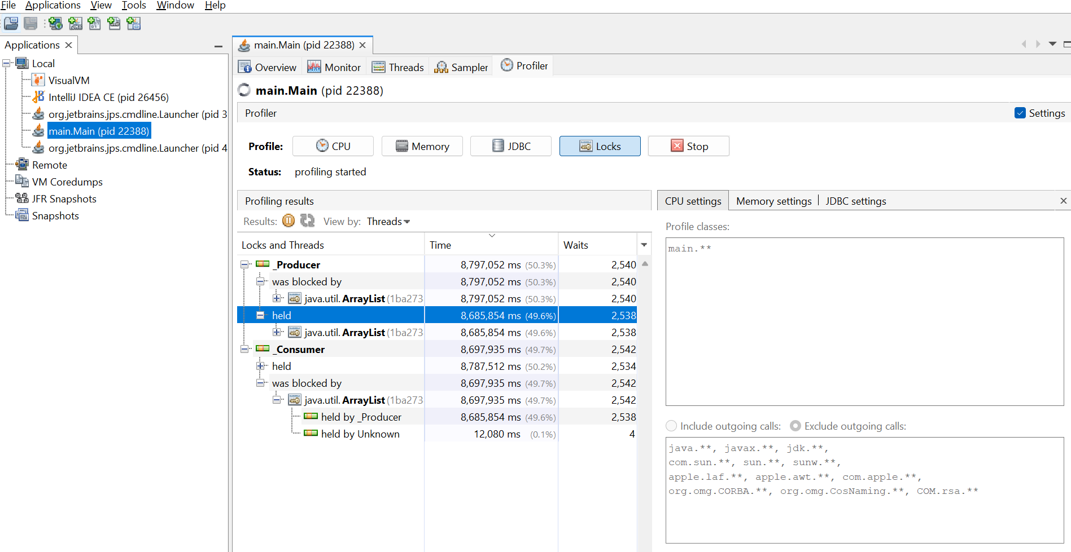Click the results table scrollbar up arrow
The height and width of the screenshot is (552, 1071).
click(645, 264)
